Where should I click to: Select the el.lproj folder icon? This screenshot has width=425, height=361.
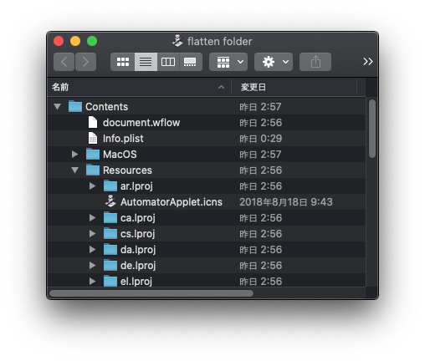(x=110, y=281)
